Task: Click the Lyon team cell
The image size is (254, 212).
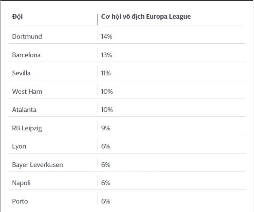Action: 19,147
